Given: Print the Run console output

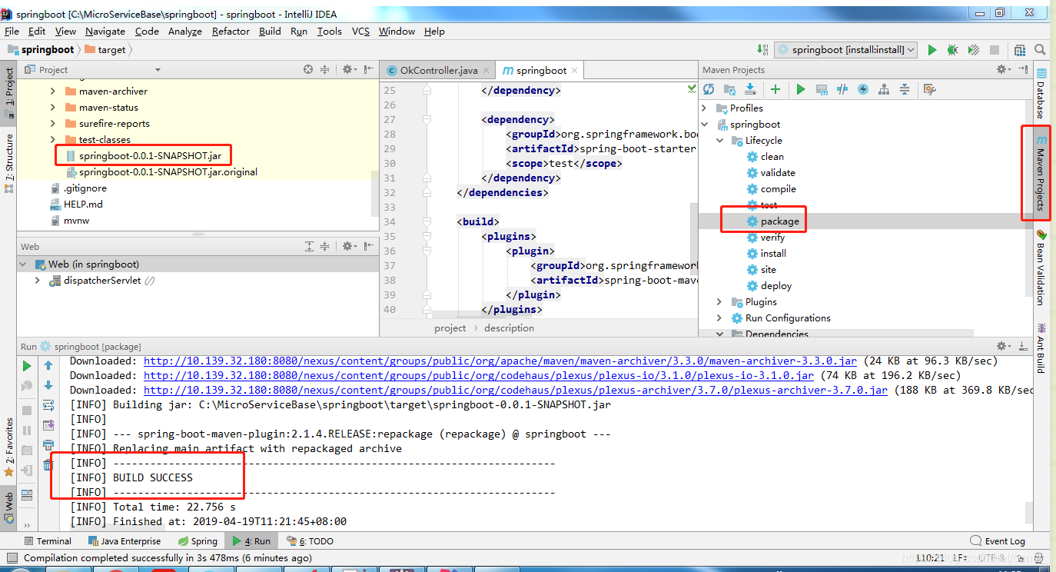Looking at the screenshot, I should (48, 445).
